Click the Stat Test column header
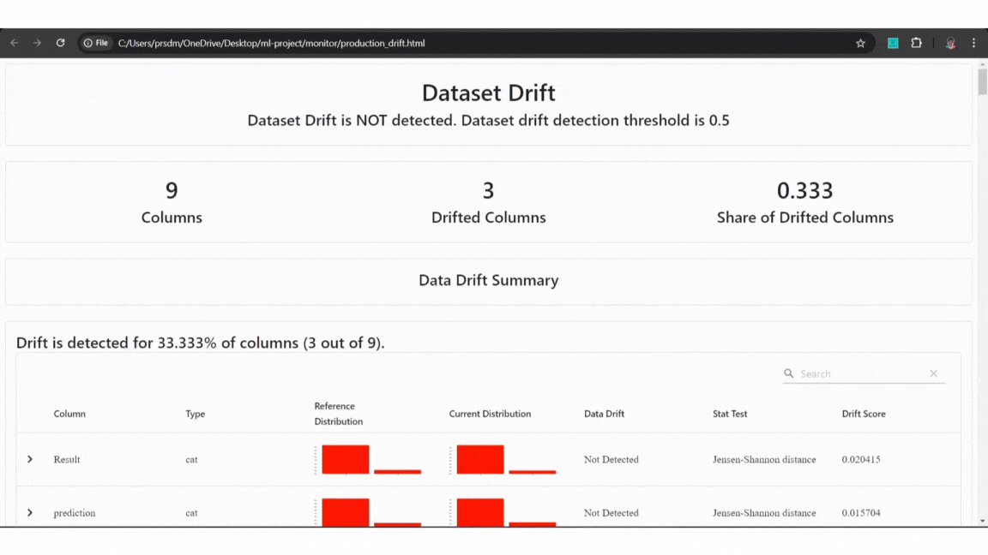The width and height of the screenshot is (988, 555). click(x=730, y=414)
